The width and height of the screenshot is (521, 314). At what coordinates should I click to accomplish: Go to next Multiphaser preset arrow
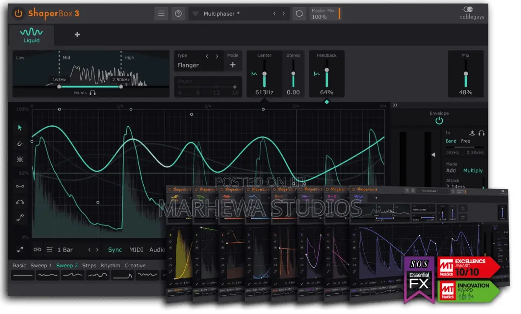click(x=283, y=13)
